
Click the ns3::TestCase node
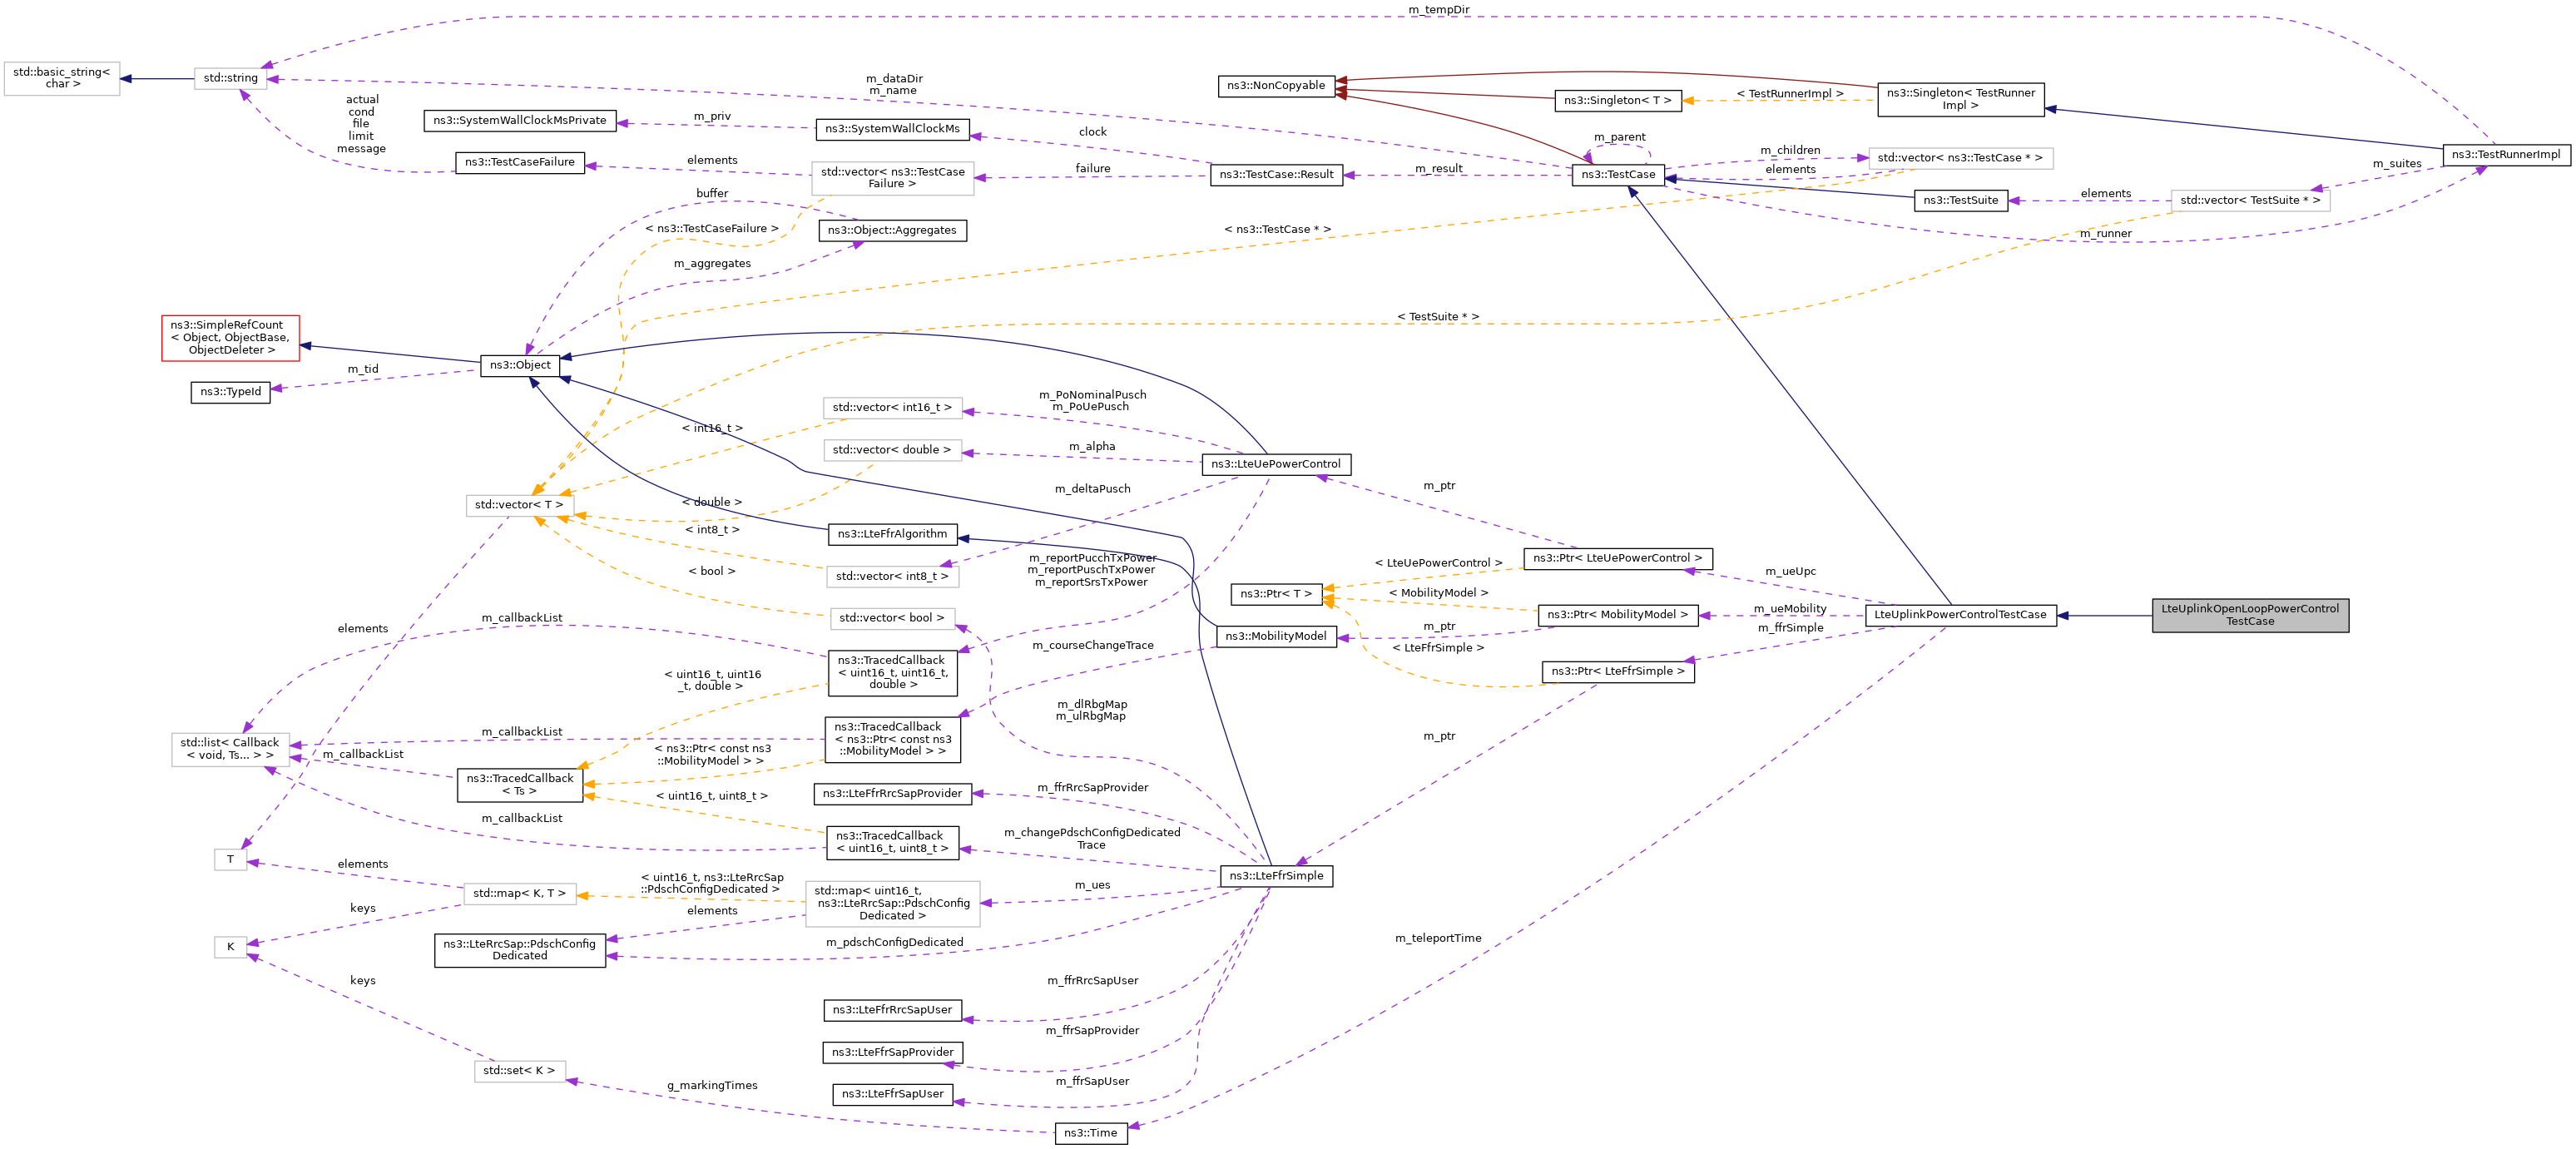click(1618, 174)
